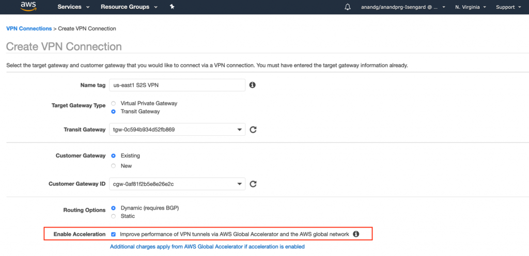Select Transit Gateway target type
The width and height of the screenshot is (529, 256).
(113, 111)
